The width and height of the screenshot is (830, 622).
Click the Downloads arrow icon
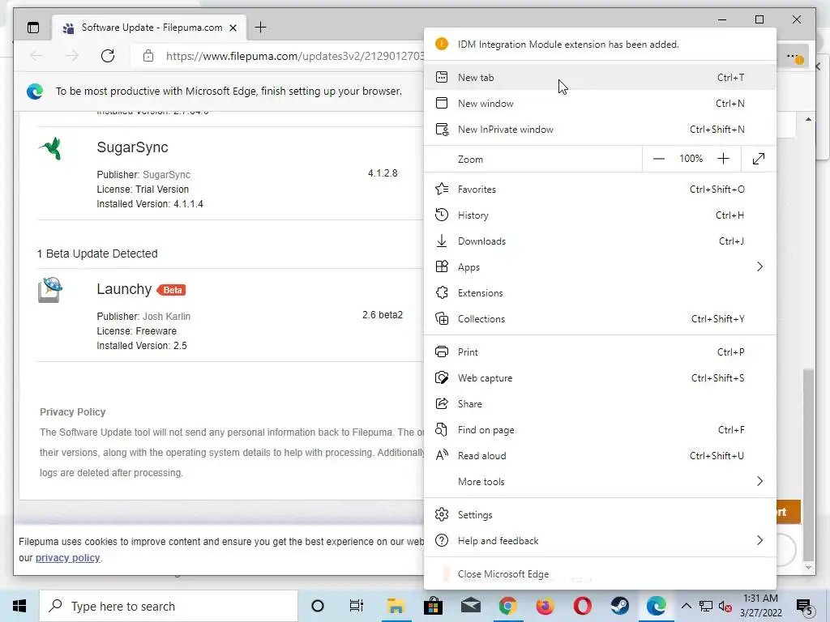[x=442, y=241]
